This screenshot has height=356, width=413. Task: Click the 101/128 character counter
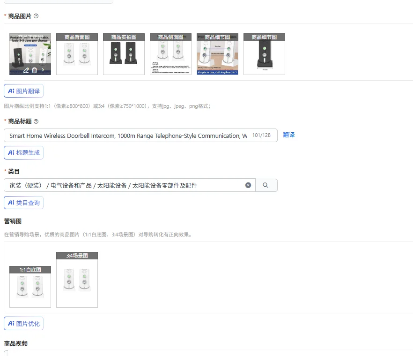[261, 135]
